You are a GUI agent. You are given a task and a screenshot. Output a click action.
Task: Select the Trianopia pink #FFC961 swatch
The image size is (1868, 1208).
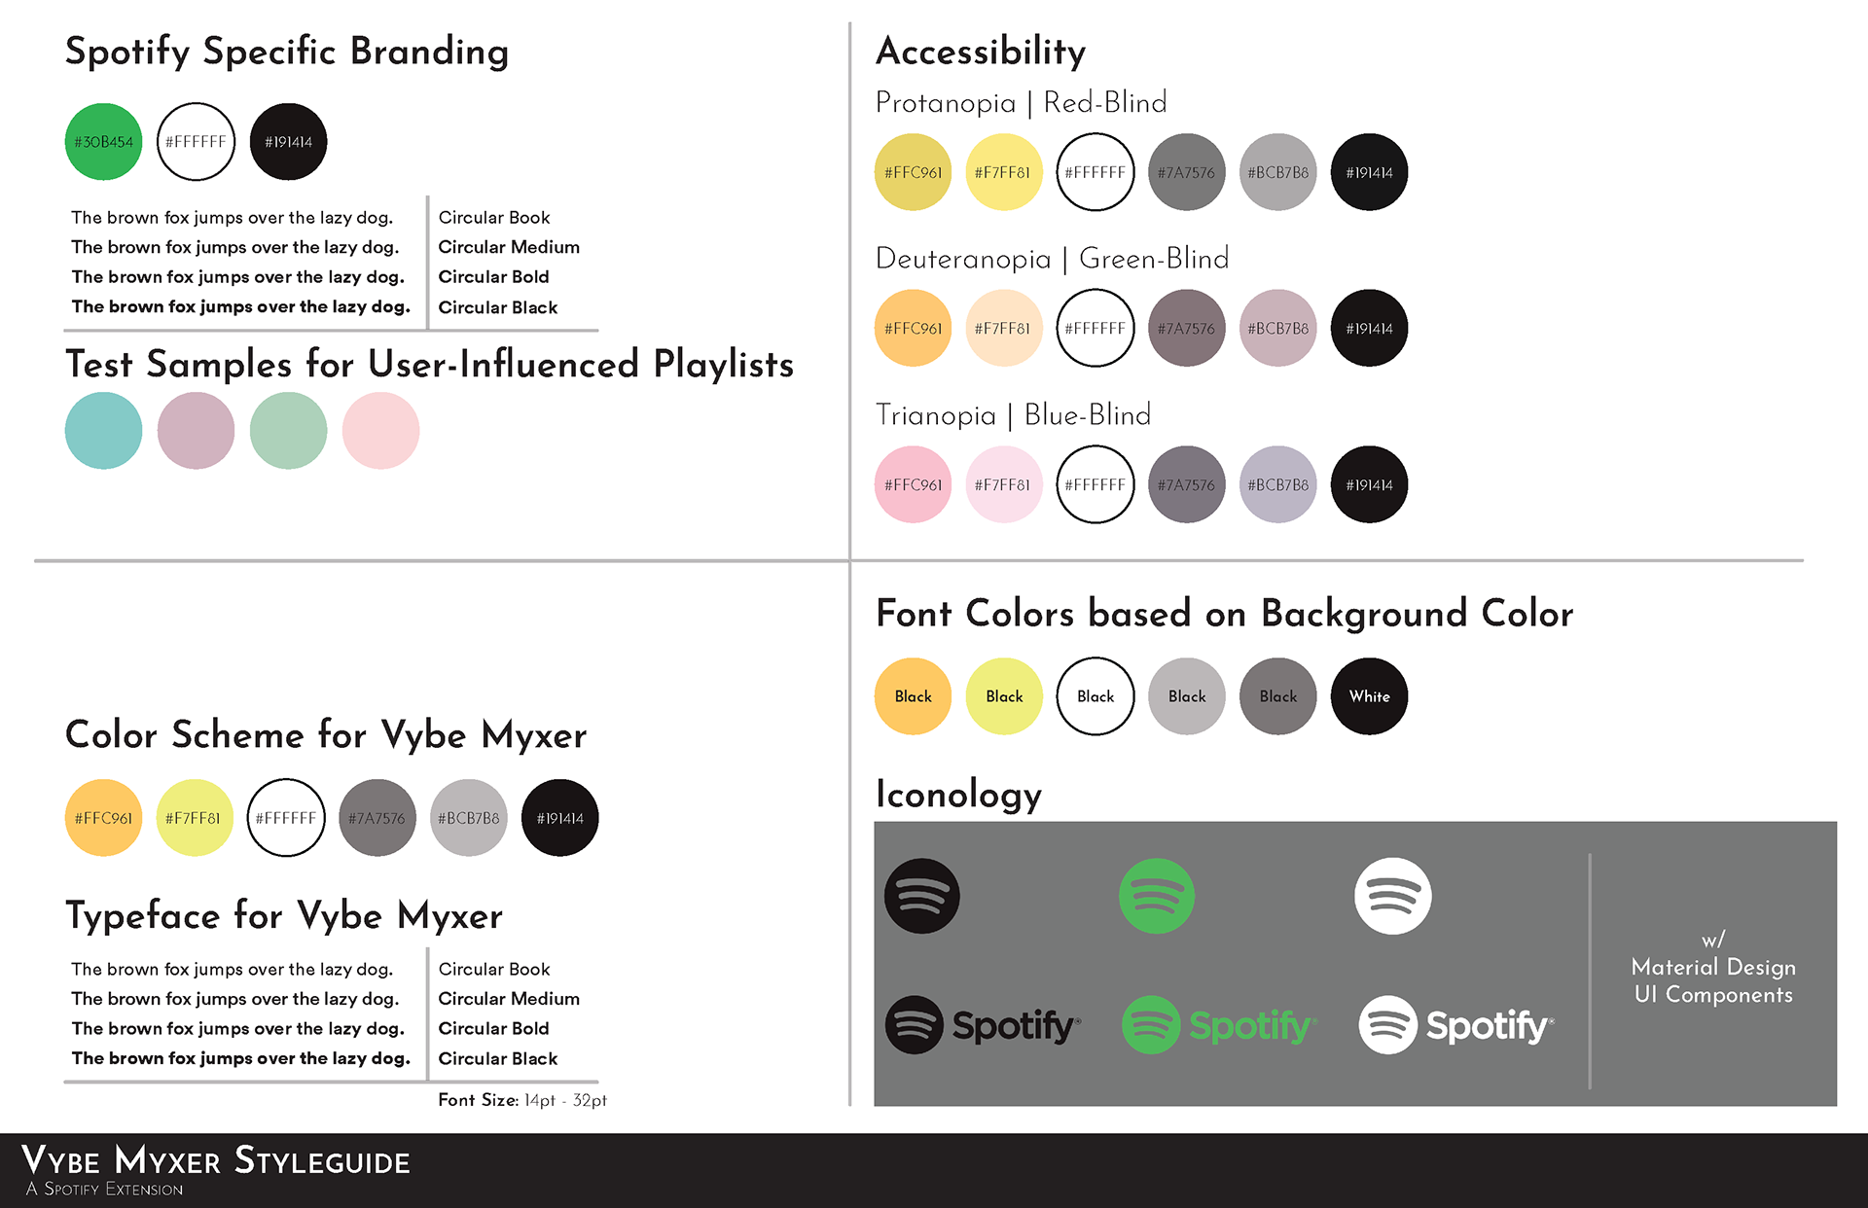[x=913, y=484]
